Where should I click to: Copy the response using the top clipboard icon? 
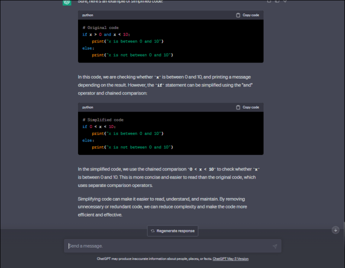point(268,1)
